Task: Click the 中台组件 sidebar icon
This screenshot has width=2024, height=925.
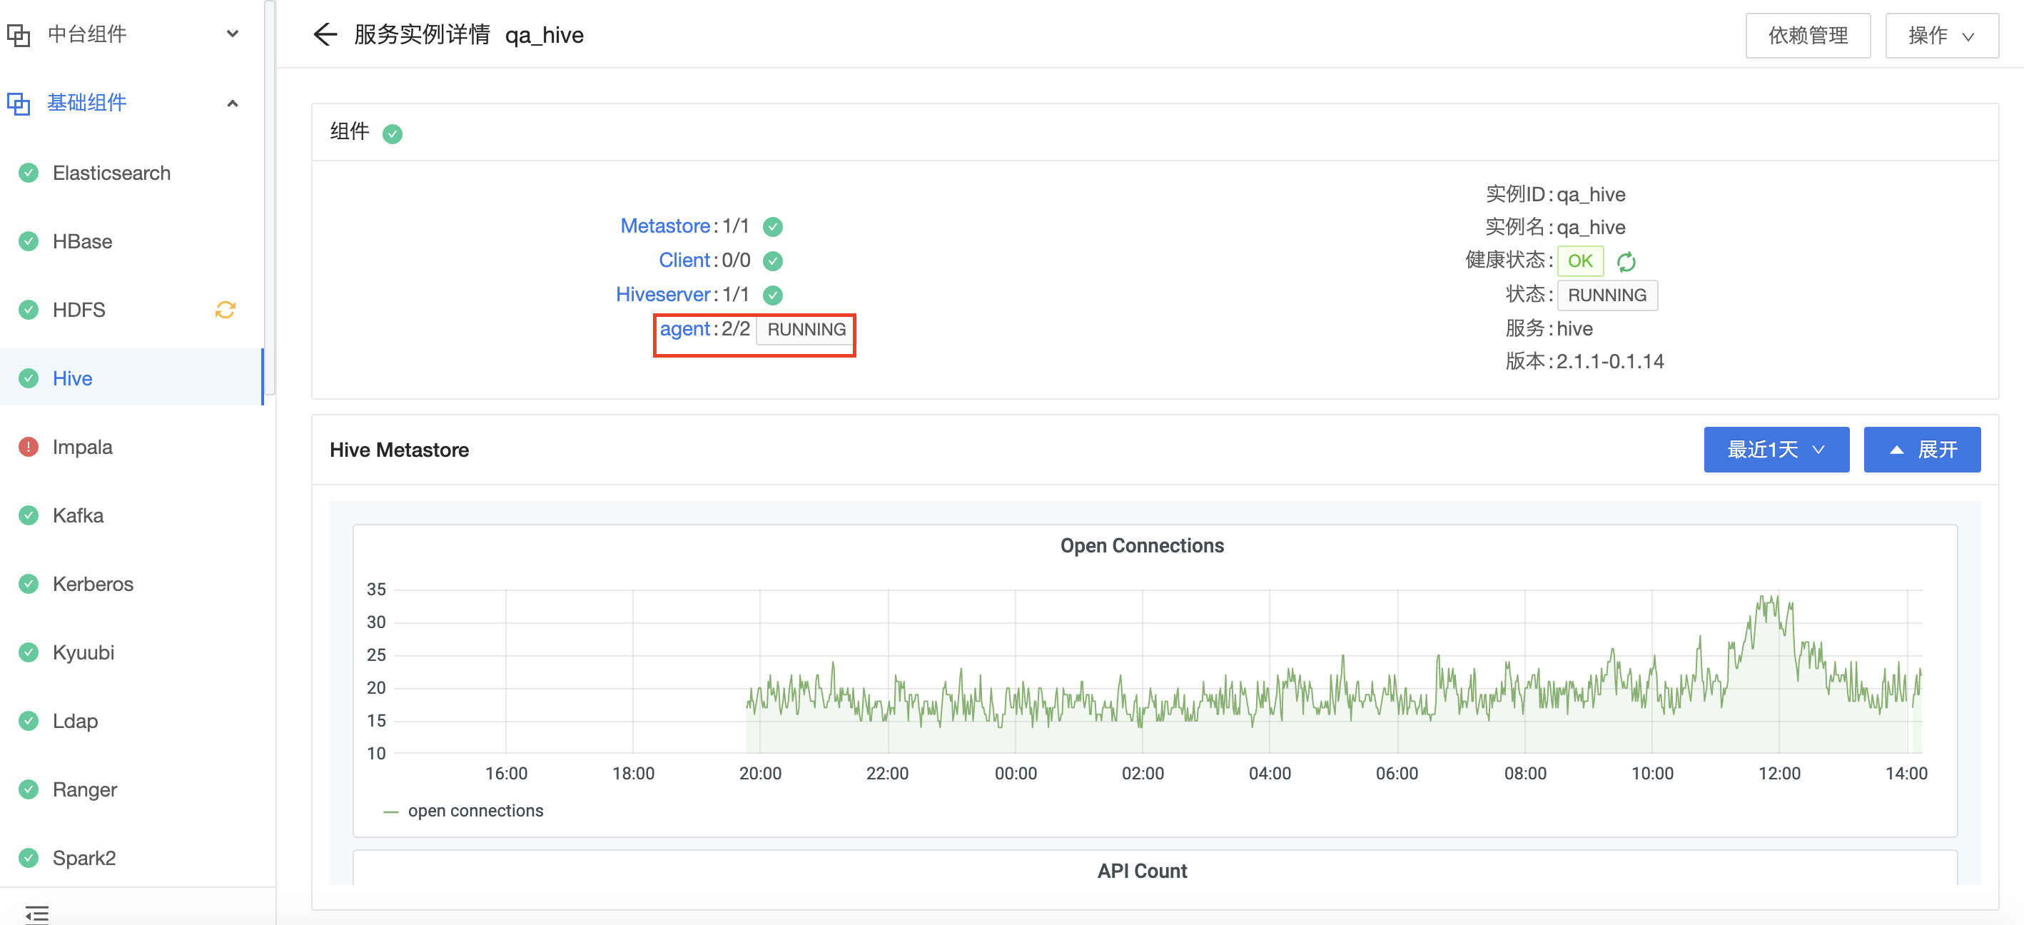Action: pyautogui.click(x=18, y=34)
